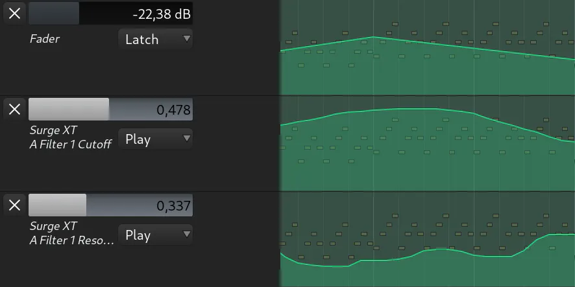Click the divider between Cutoff and Resonance lanes
This screenshot has width=575, height=287.
287,192
